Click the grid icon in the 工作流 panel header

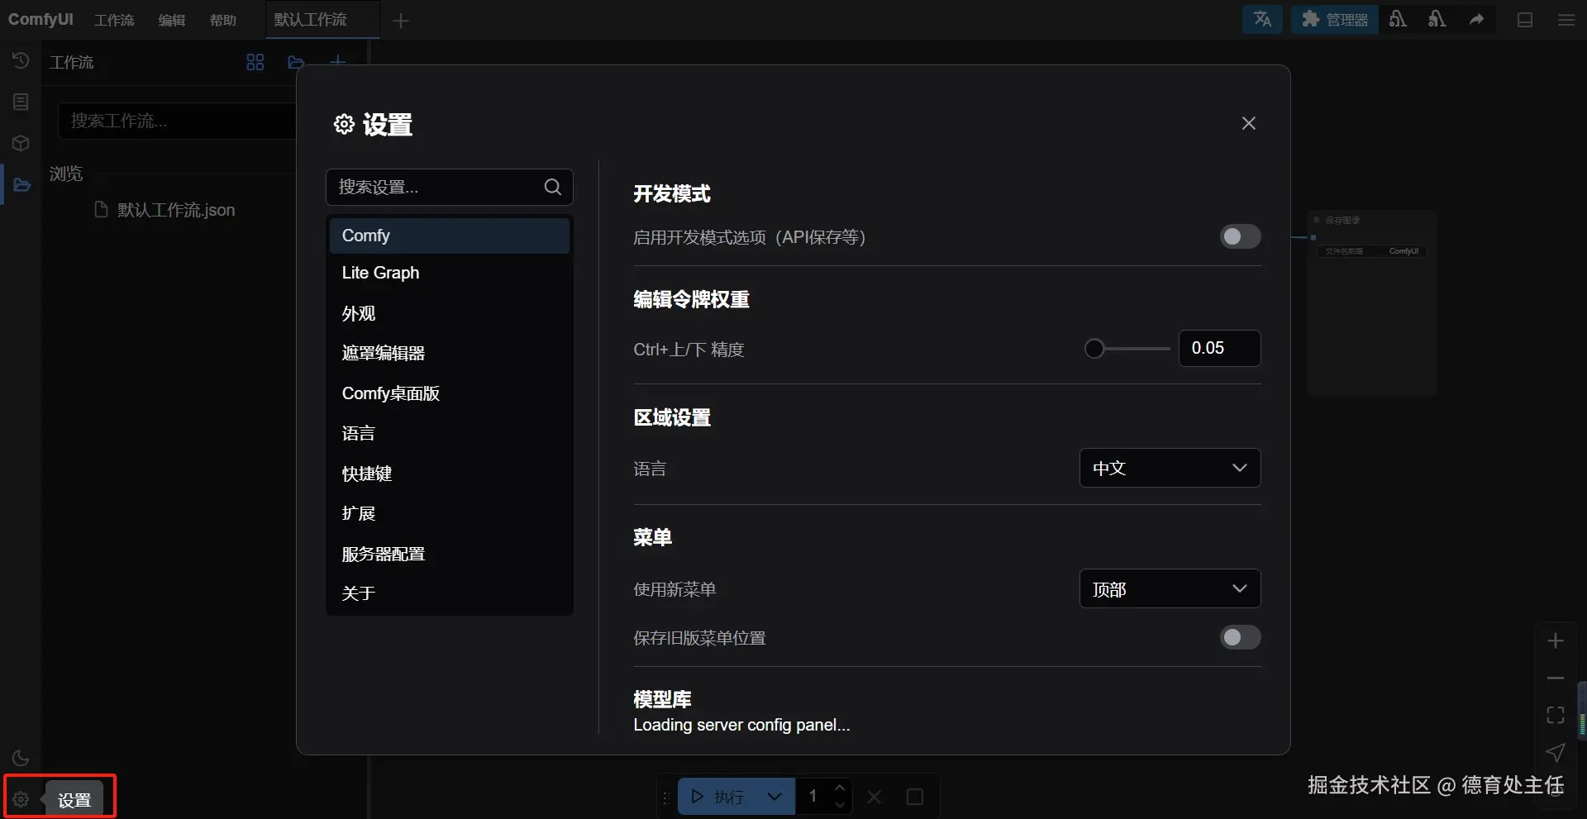pyautogui.click(x=255, y=62)
